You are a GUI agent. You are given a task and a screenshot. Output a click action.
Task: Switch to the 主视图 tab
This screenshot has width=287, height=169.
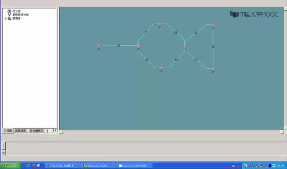(8, 131)
